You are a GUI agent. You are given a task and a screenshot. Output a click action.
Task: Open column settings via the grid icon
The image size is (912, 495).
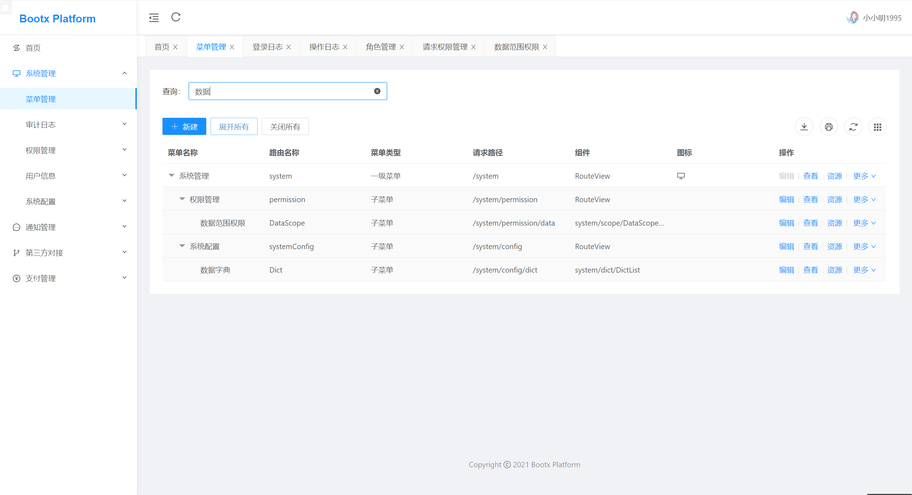(x=877, y=126)
